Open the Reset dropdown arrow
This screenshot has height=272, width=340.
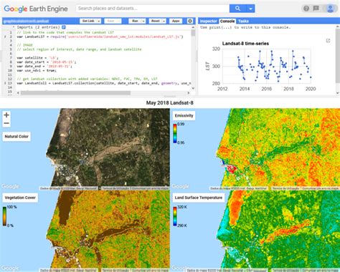[x=164, y=21]
